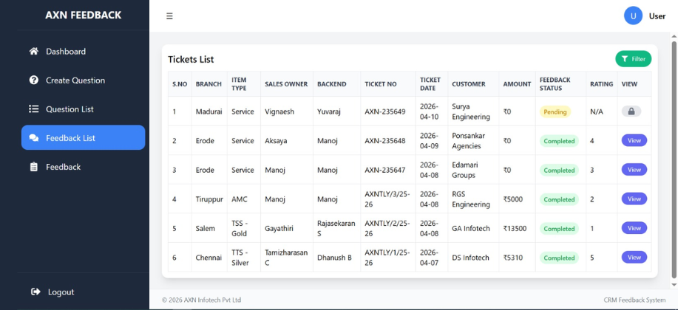Click the Create Question help icon
The height and width of the screenshot is (310, 695).
33,80
